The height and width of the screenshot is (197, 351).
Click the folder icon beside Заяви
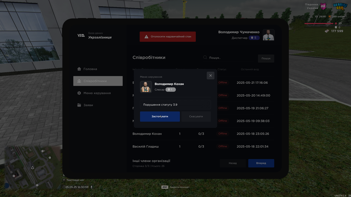click(79, 105)
